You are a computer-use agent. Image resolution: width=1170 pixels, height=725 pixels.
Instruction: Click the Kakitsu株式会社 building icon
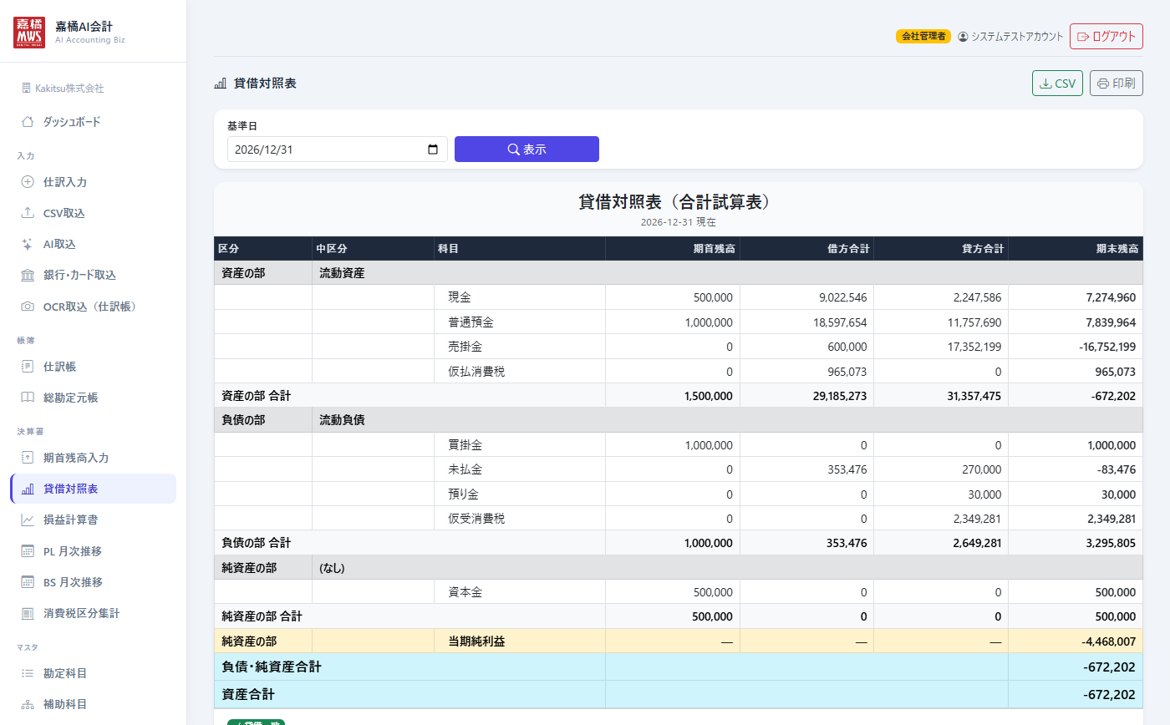tap(26, 88)
